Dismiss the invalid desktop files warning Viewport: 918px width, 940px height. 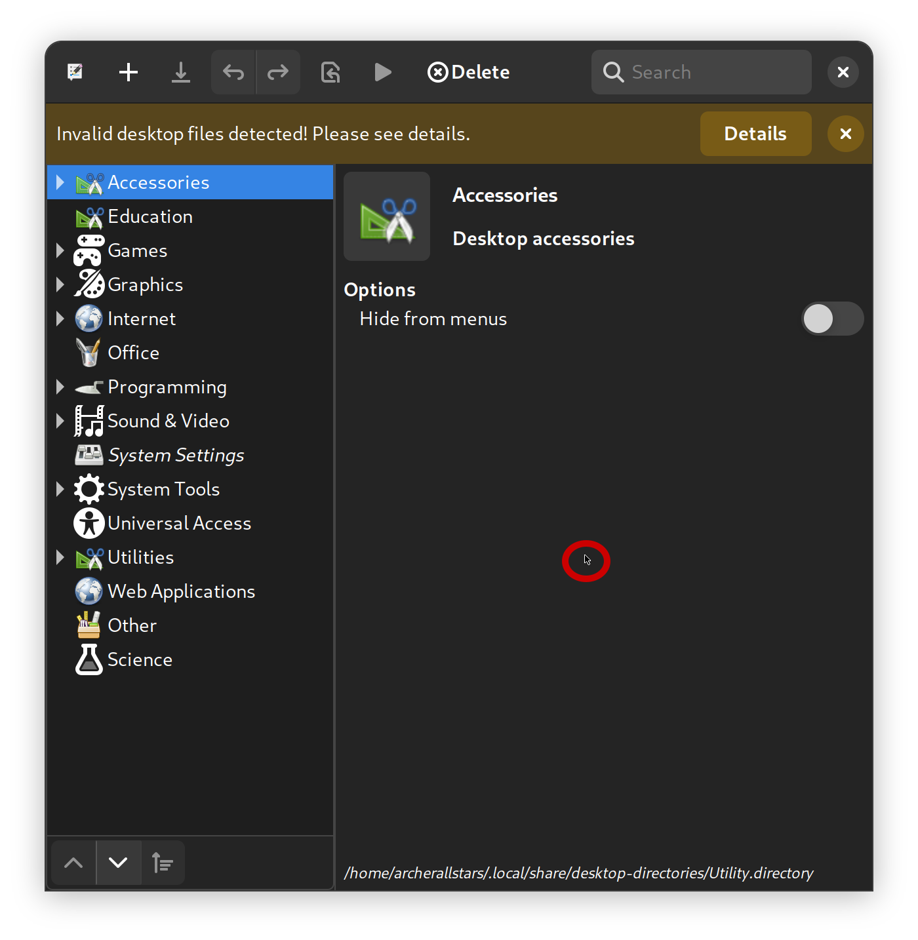coord(845,134)
